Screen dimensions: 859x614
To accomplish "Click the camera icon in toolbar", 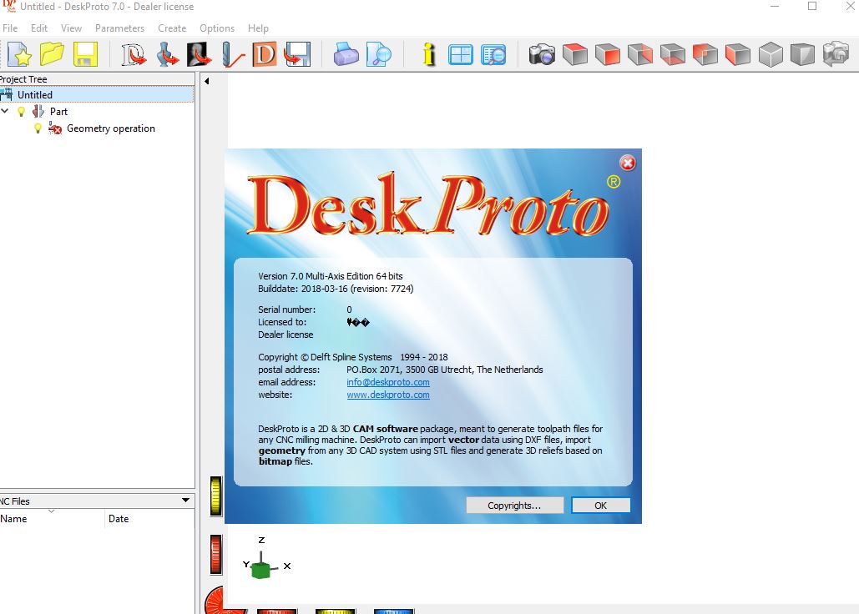I will (x=542, y=55).
